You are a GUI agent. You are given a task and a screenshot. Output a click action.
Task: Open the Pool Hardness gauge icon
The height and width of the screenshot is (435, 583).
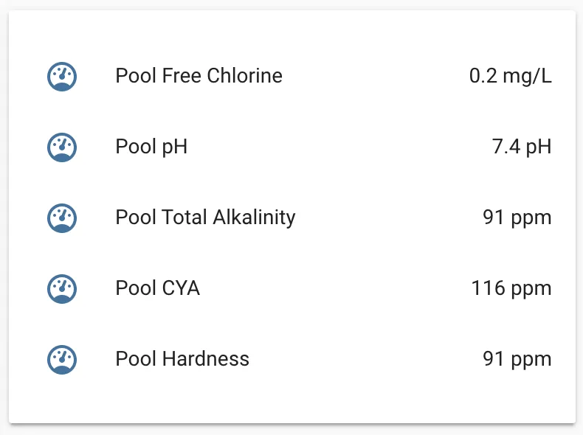coord(62,359)
